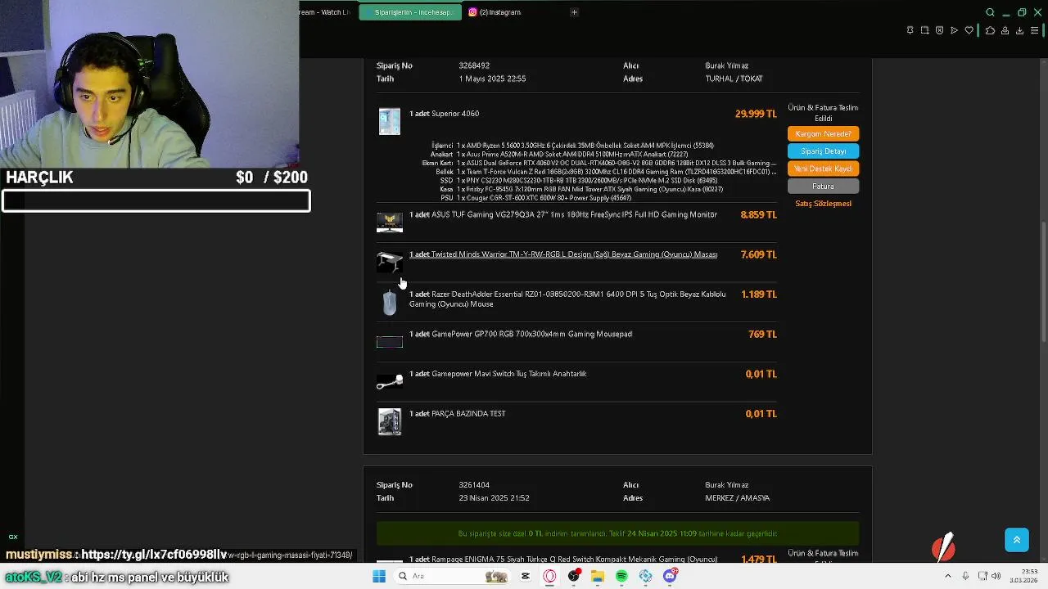
Task: Open the GamePower GP700 RGB mousepad link
Action: (521, 334)
